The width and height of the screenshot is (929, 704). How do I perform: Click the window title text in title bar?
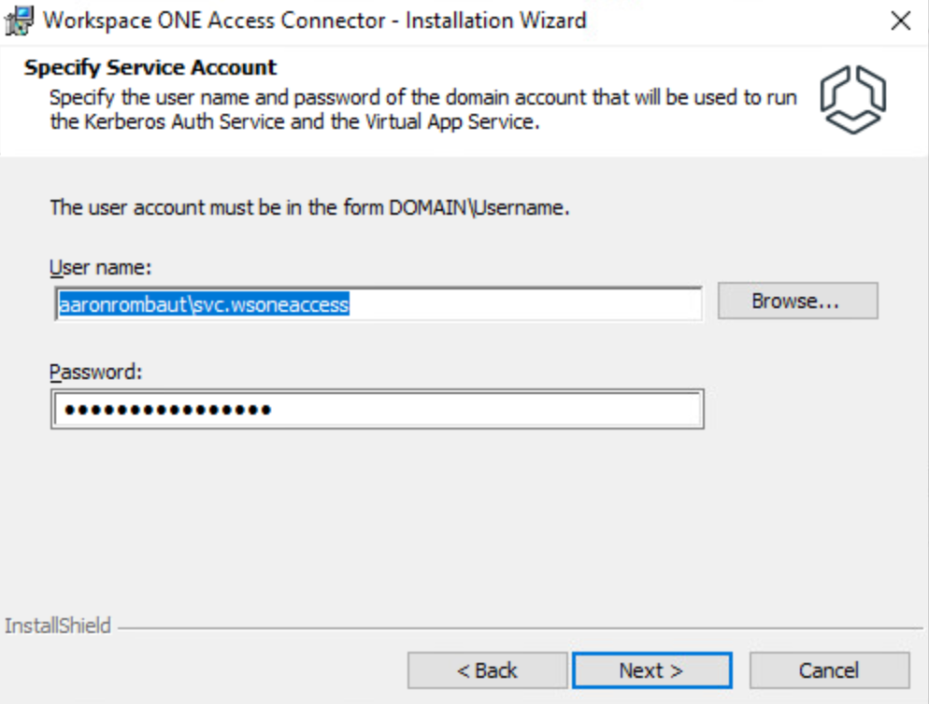(316, 21)
